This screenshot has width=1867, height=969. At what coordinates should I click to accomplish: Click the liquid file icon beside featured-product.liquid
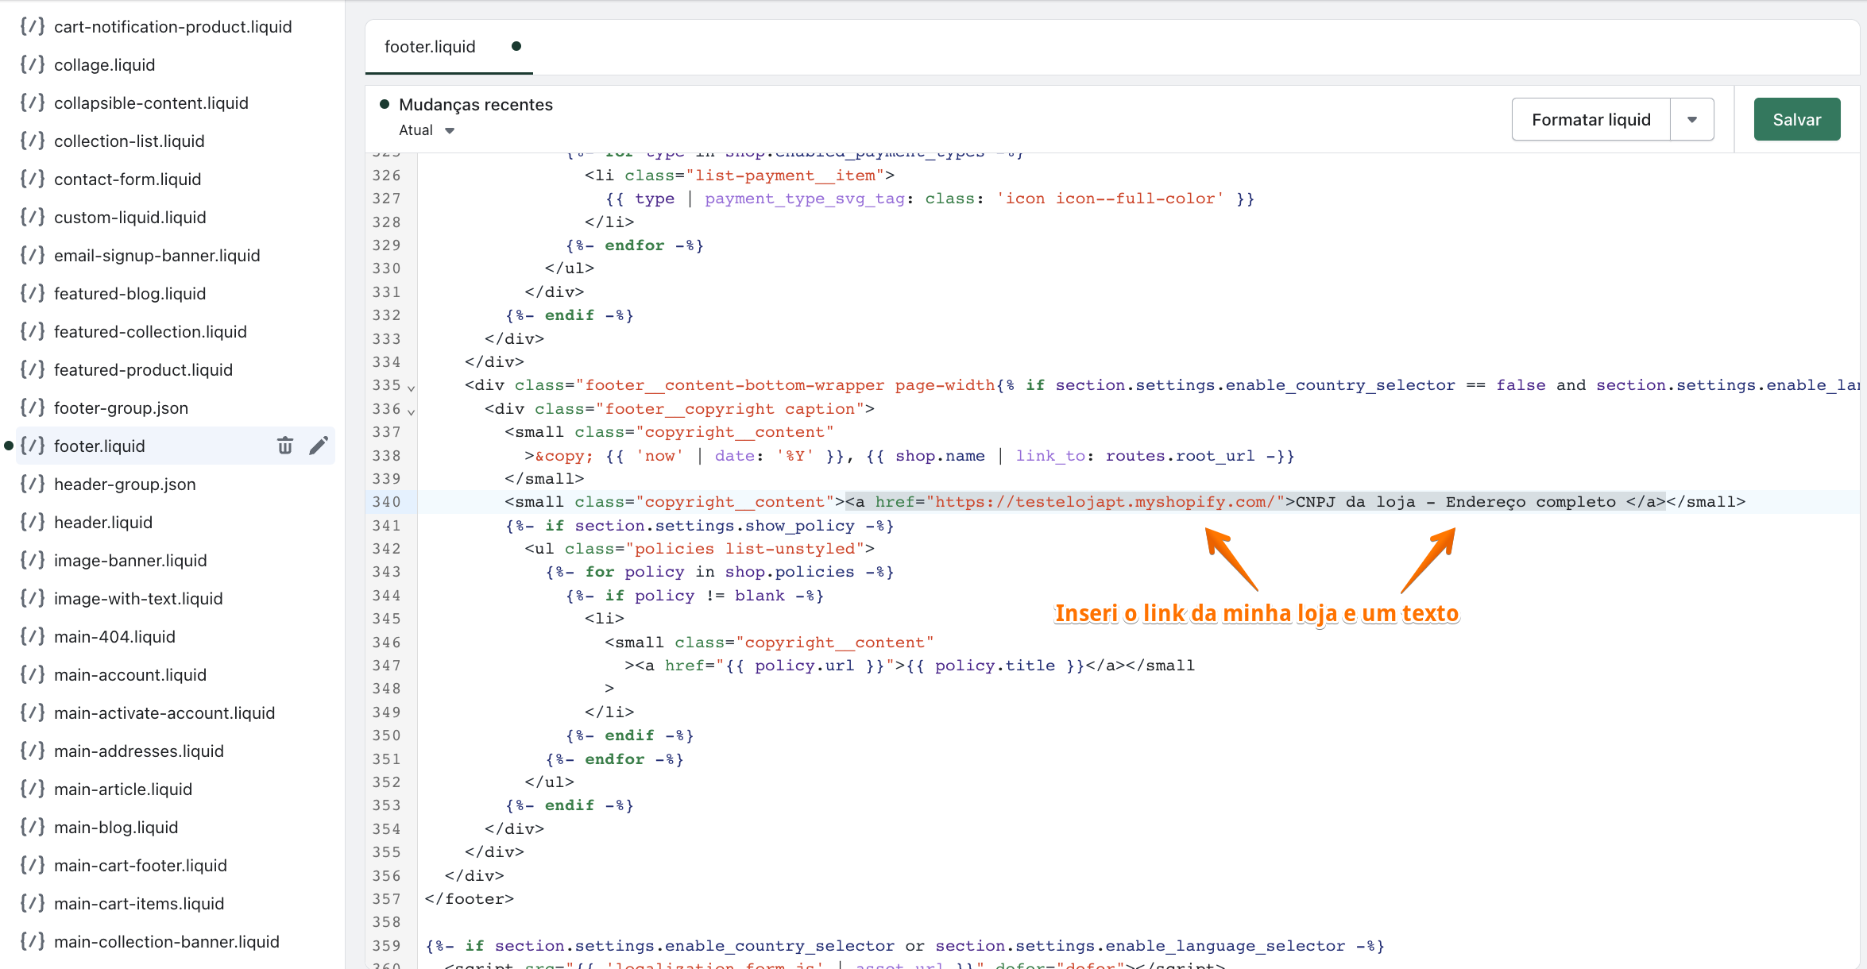tap(33, 369)
